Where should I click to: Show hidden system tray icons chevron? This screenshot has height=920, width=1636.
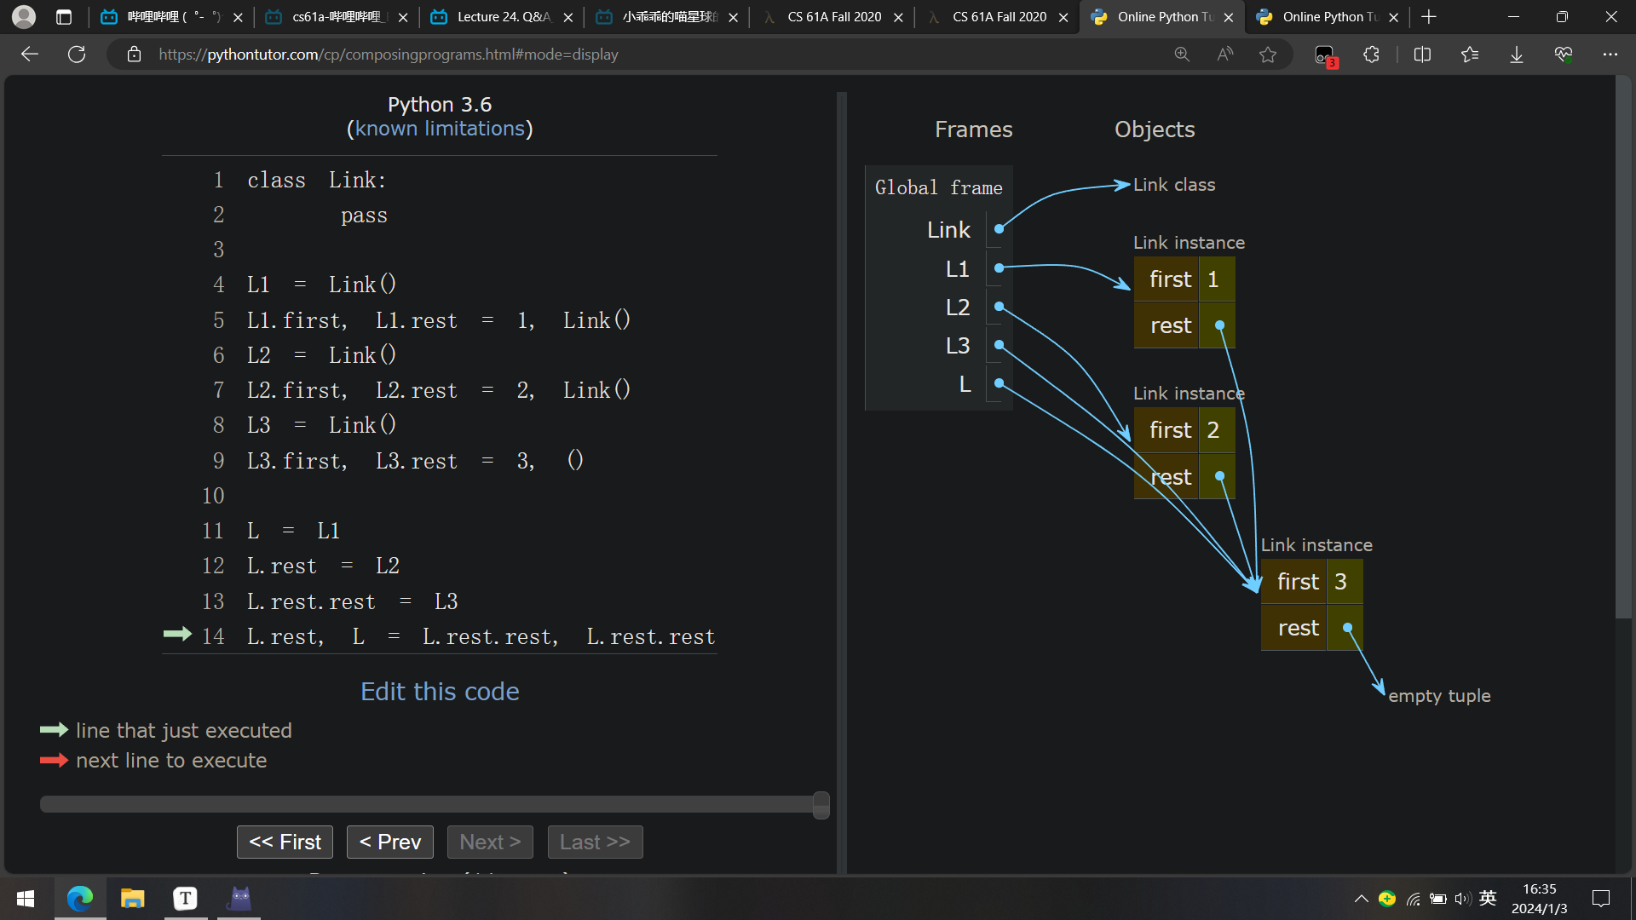[x=1361, y=899]
